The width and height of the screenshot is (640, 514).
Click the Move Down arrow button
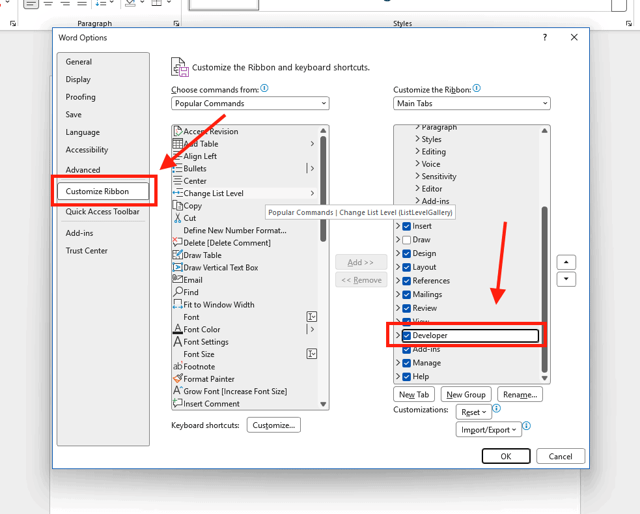566,279
